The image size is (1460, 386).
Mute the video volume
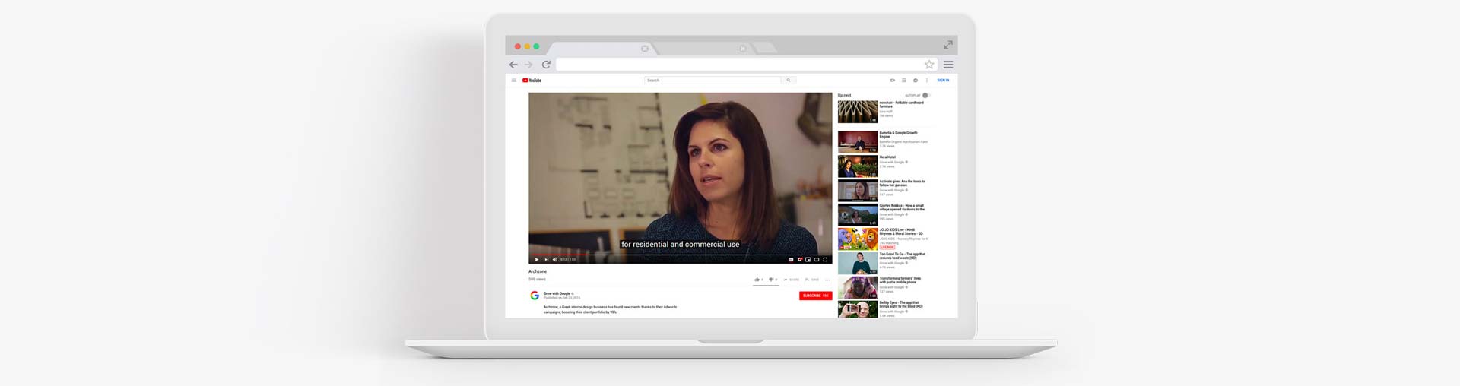[554, 260]
